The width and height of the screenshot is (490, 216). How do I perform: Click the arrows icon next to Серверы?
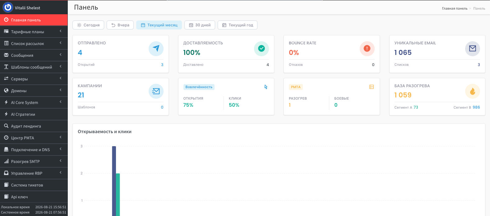6,79
